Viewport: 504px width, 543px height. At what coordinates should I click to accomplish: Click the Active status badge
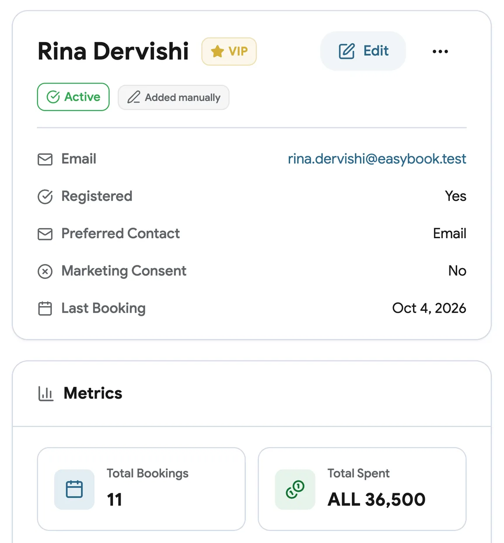point(73,97)
